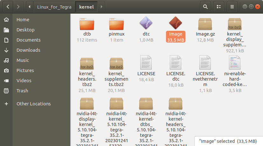This screenshot has height=146, width=263.
Task: Click the LICENSE.dtc file name
Action: pyautogui.click(x=176, y=76)
